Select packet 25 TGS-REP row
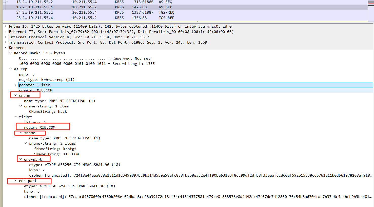The height and width of the screenshot is (207, 374). (185, 18)
